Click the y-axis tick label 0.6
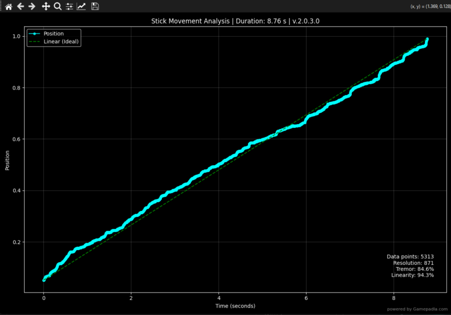 point(16,139)
